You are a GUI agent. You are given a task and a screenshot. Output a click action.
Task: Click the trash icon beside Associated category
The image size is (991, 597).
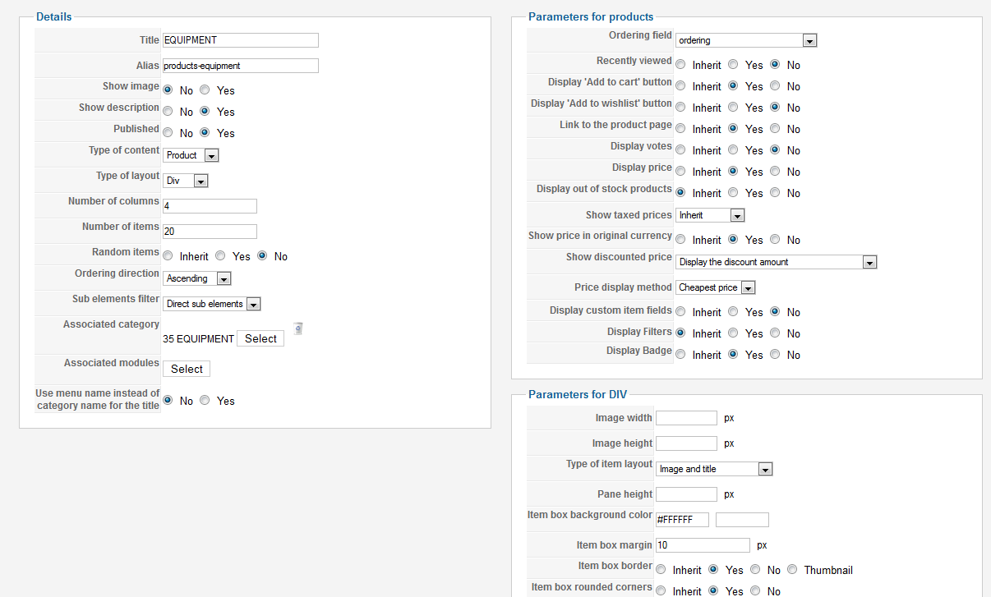[x=297, y=328]
